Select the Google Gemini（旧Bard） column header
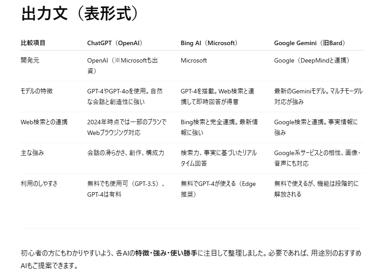 [x=309, y=43]
